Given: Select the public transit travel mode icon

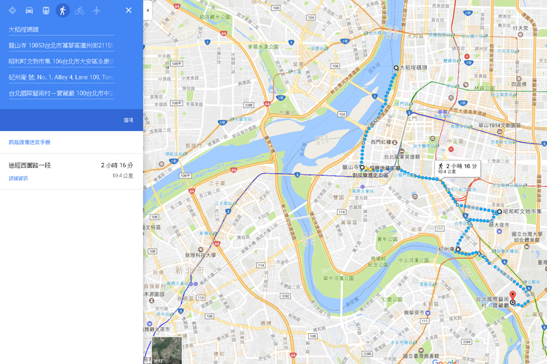Looking at the screenshot, I should click(x=46, y=10).
